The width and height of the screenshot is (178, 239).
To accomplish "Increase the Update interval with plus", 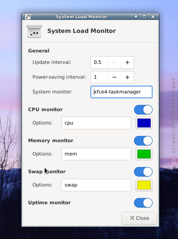I will point(127,62).
